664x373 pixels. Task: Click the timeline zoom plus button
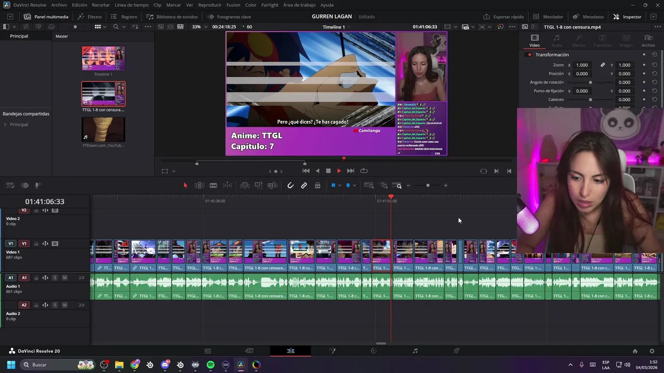click(x=446, y=185)
